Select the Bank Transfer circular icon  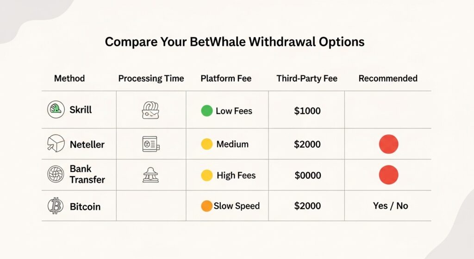(56, 174)
